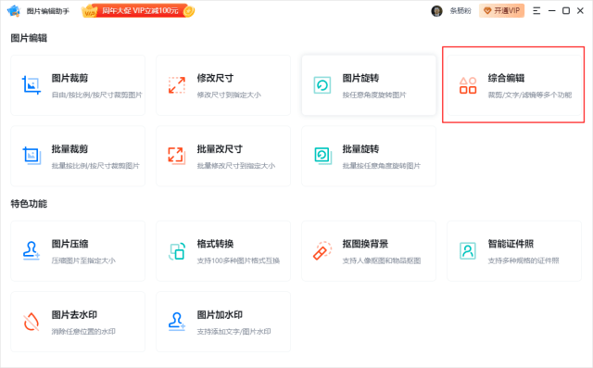The image size is (593, 368).
Task: Click description 批量按任意角度旋转图片
Action: coord(382,166)
